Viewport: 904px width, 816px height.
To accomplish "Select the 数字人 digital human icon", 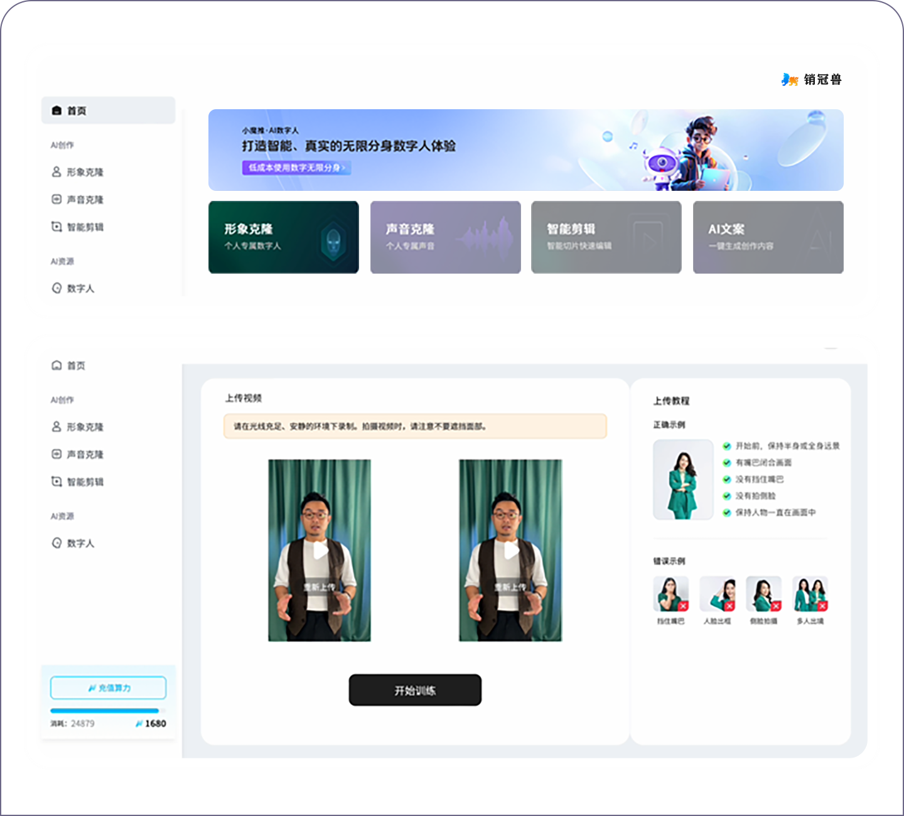I will (x=55, y=288).
